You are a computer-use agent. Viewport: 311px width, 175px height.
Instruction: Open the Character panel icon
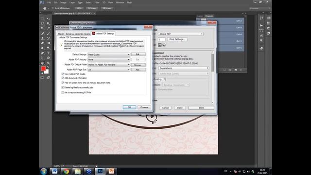point(261,35)
